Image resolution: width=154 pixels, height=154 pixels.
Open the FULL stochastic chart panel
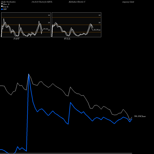(76, 25)
